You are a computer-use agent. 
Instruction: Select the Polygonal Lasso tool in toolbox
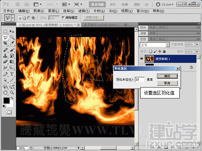pos(5,38)
